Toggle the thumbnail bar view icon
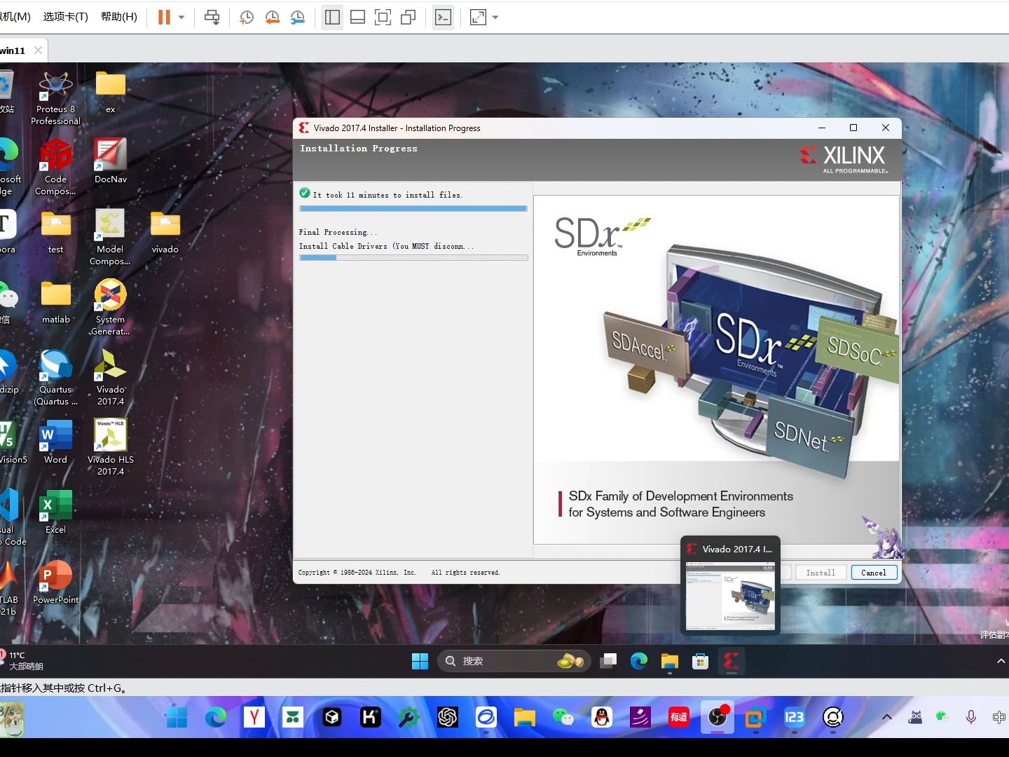1009x757 pixels. pyautogui.click(x=357, y=17)
